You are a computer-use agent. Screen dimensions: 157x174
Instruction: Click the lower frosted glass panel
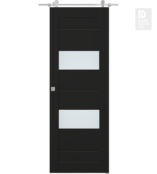(x=79, y=119)
